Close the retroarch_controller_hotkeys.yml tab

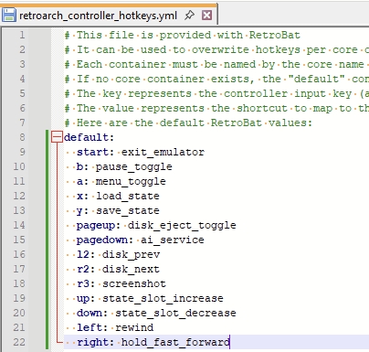pyautogui.click(x=206, y=15)
